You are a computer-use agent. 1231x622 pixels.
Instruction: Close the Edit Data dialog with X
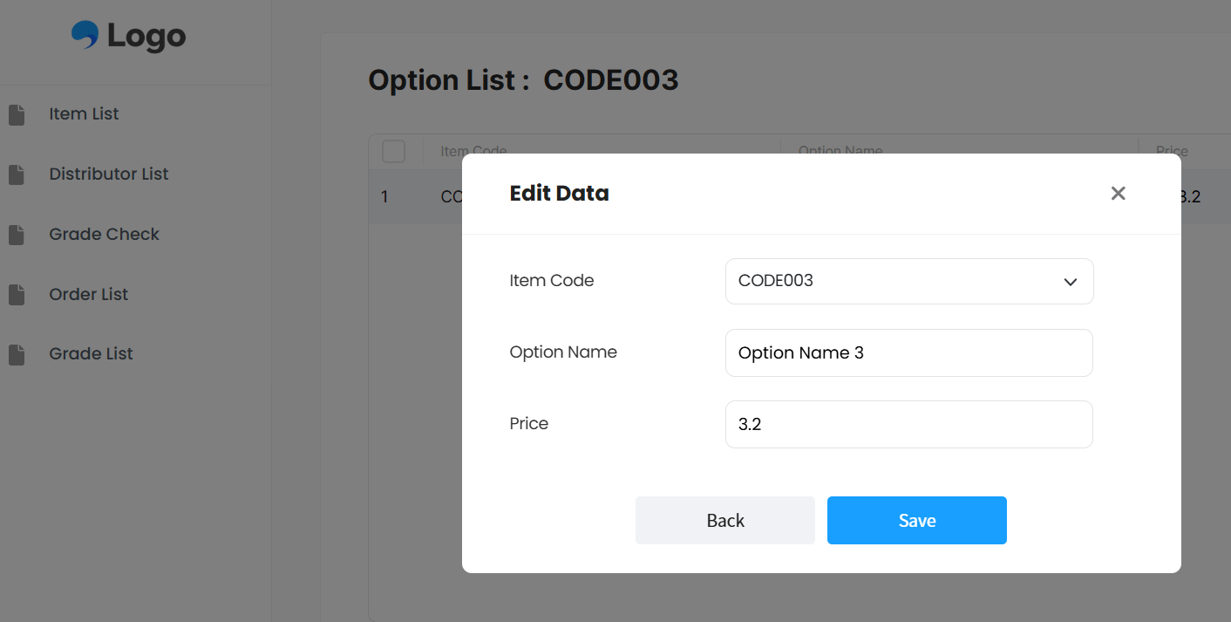click(x=1119, y=193)
